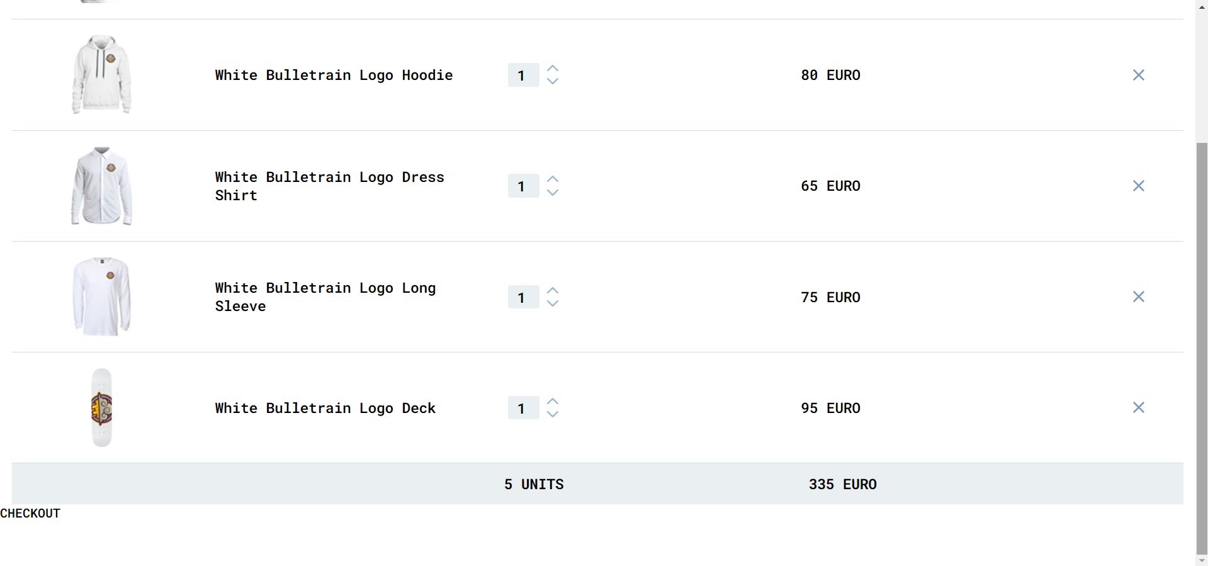
Task: Remove White Bulletrain Logo Deck from cart
Action: 1138,407
